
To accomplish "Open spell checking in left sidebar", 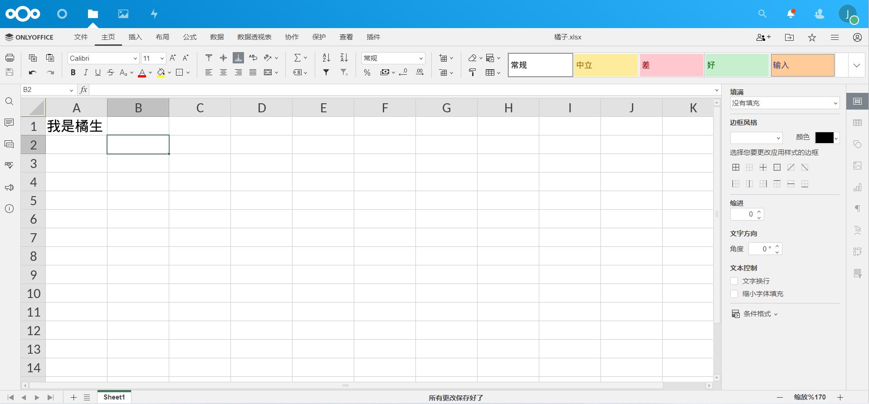I will tap(9, 166).
